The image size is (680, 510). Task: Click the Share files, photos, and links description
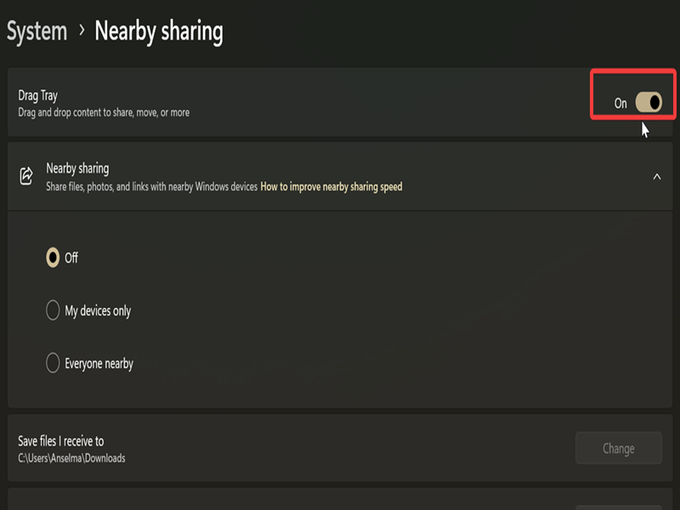point(151,186)
